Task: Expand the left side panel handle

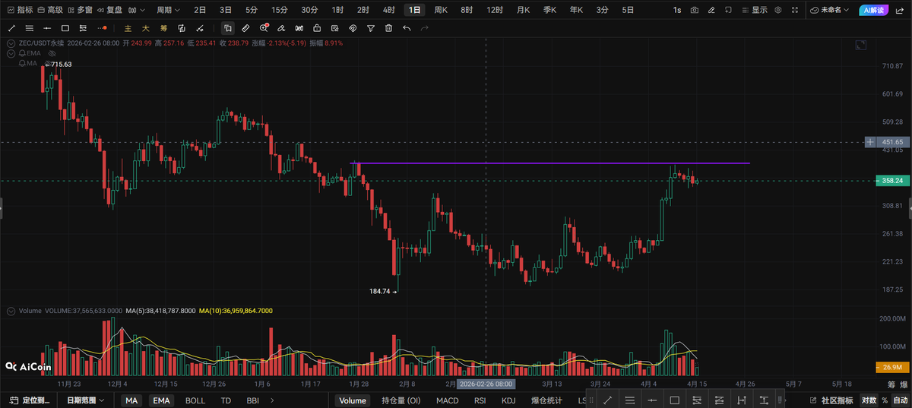Action: (2, 207)
